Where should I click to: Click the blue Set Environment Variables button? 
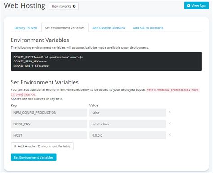(34, 157)
